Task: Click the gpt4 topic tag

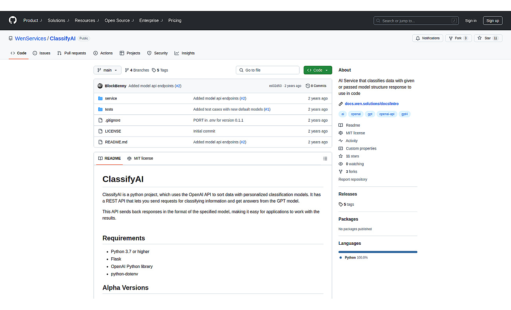Action: coord(404,114)
